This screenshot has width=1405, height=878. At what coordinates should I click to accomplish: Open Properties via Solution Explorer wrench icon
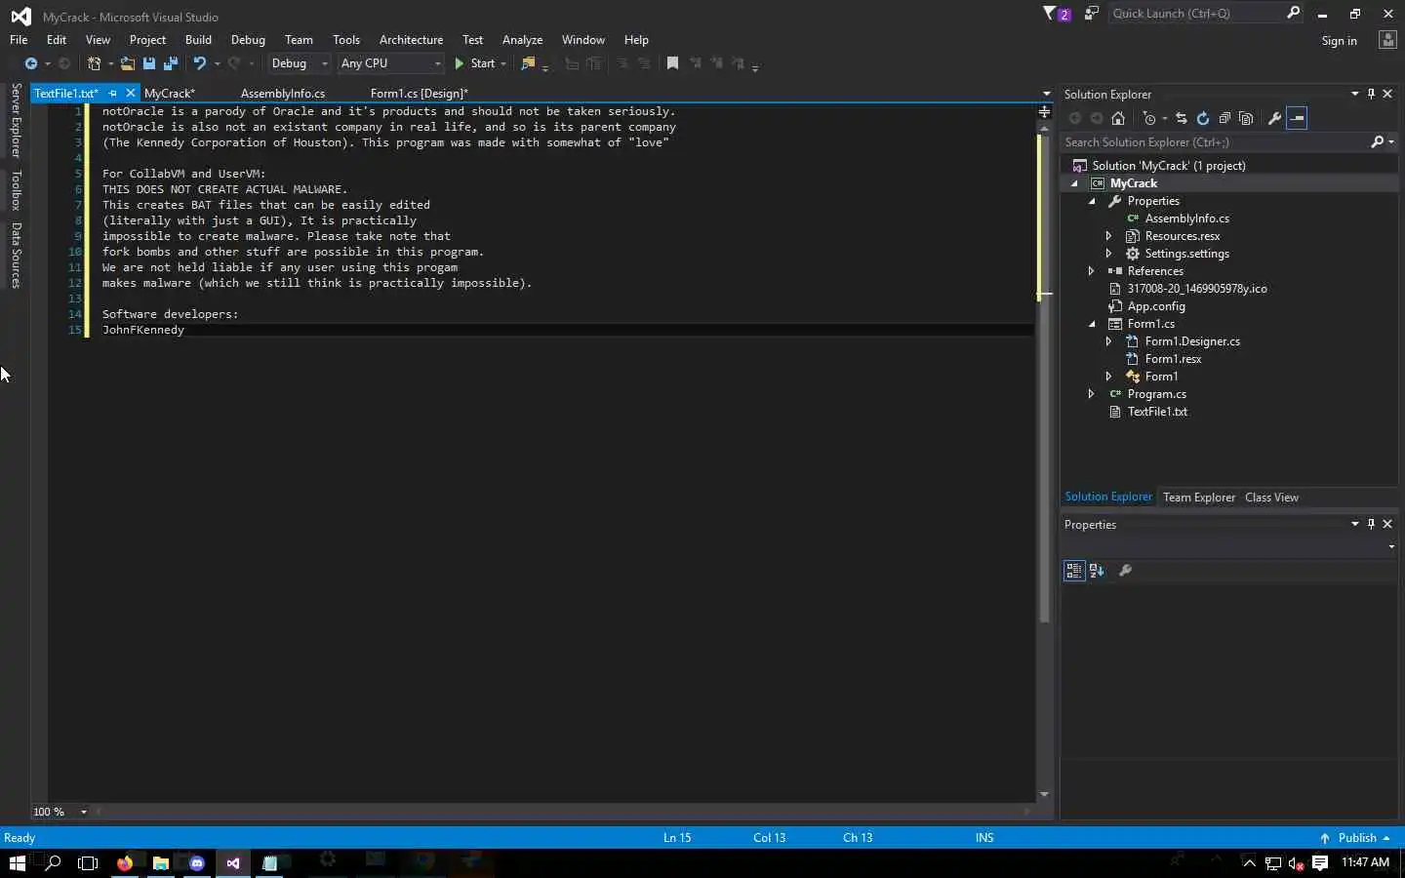point(1274,118)
